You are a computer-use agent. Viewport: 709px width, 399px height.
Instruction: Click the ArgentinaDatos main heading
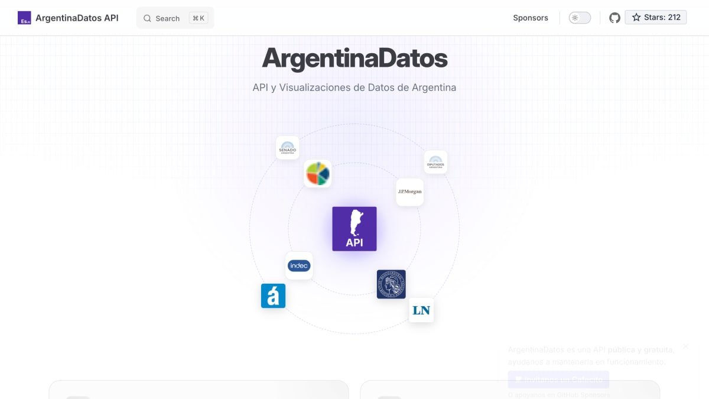(x=354, y=59)
